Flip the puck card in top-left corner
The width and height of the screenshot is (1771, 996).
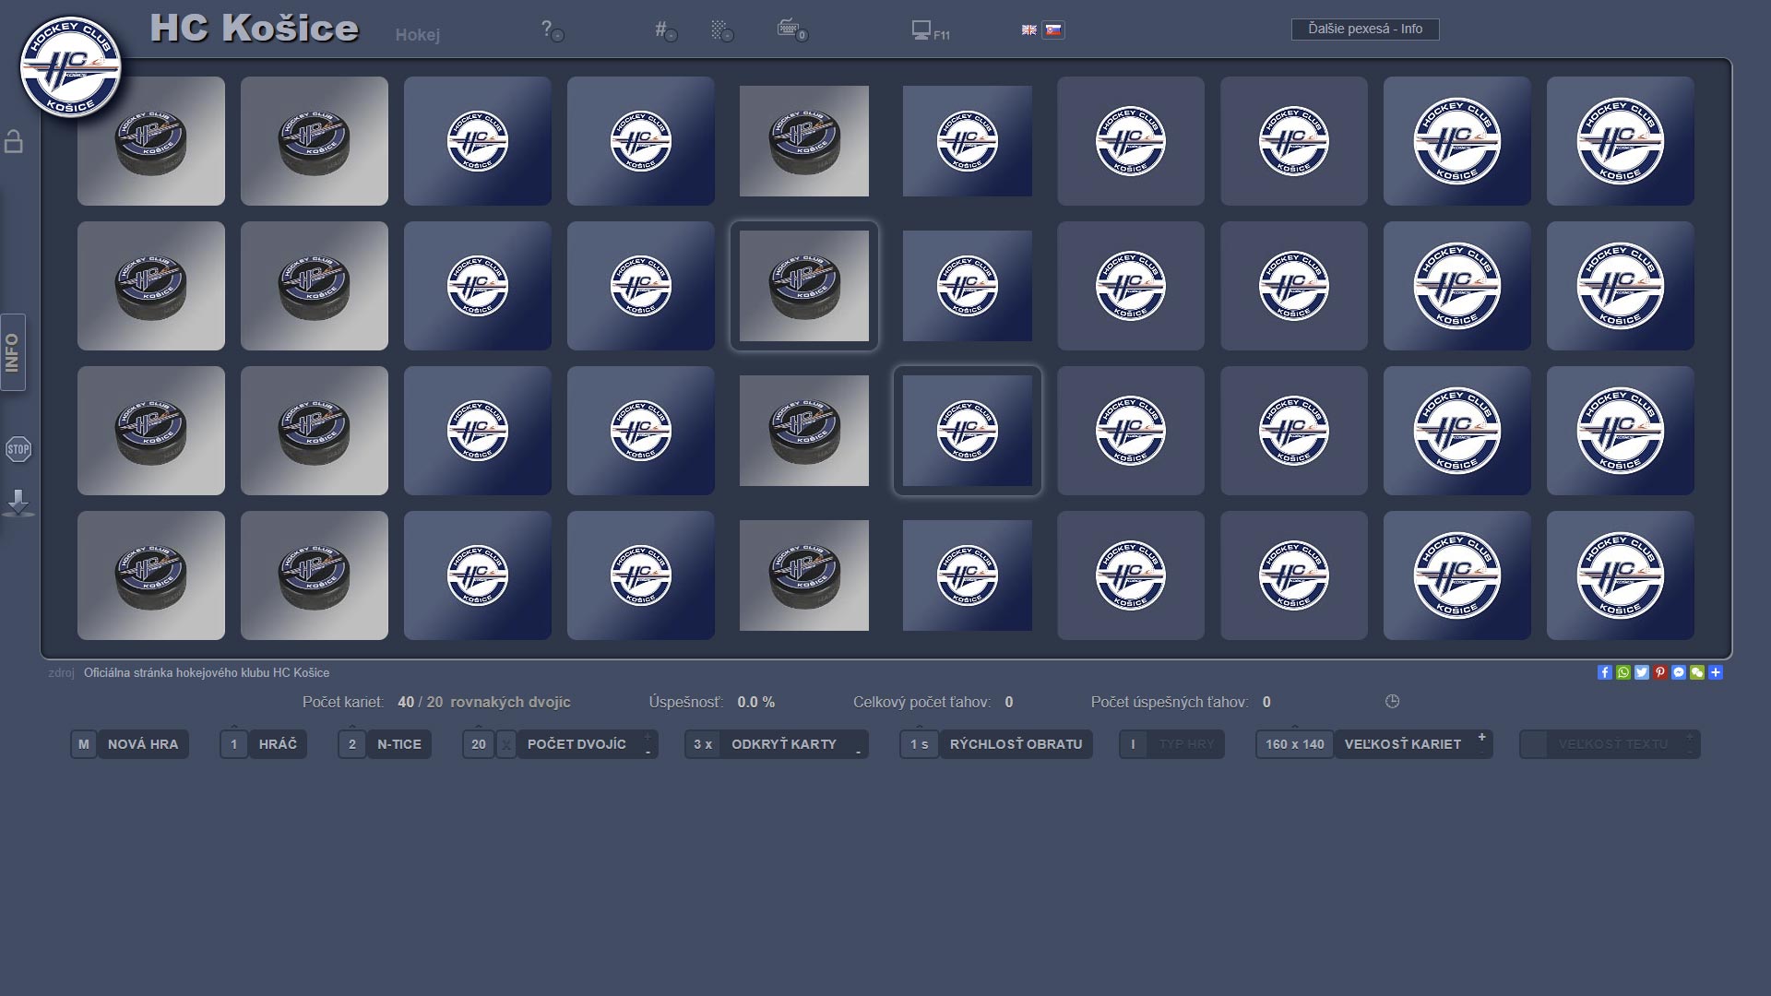(151, 141)
